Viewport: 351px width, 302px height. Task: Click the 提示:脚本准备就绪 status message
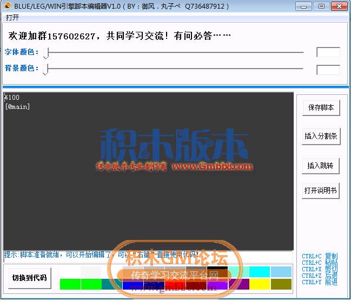coord(101,255)
